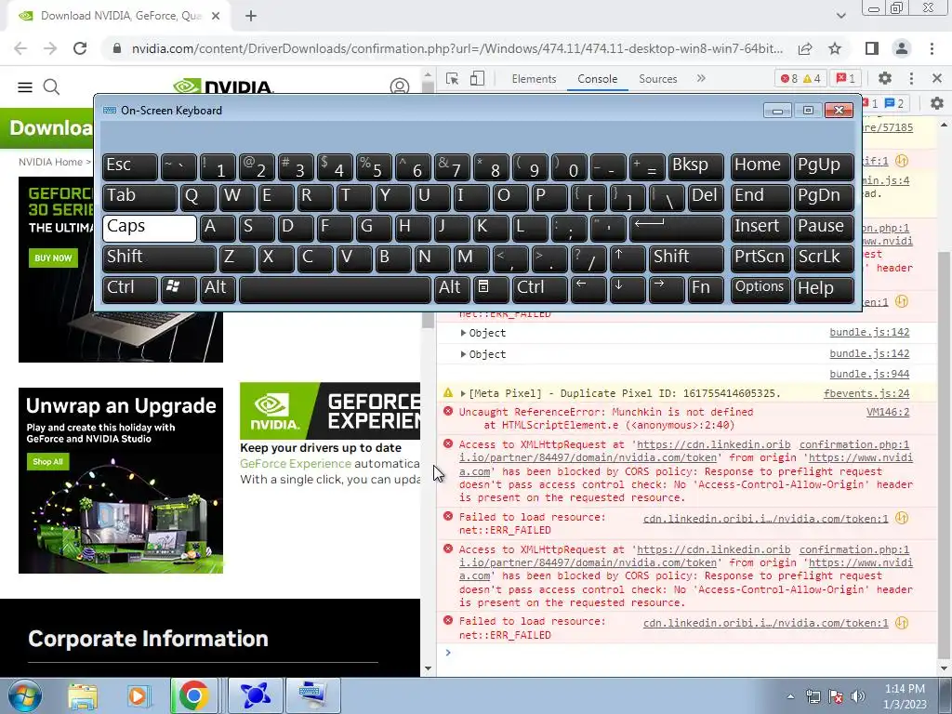Open the fbevents.js:24 source link

[866, 393]
